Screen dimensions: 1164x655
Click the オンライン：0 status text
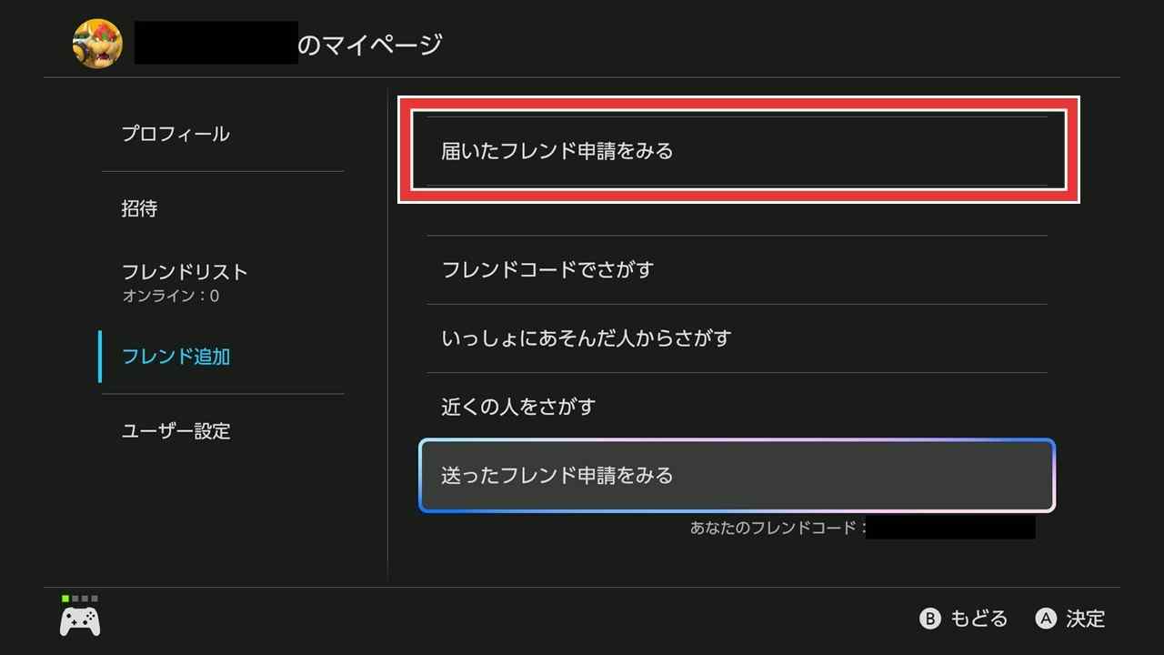(171, 297)
